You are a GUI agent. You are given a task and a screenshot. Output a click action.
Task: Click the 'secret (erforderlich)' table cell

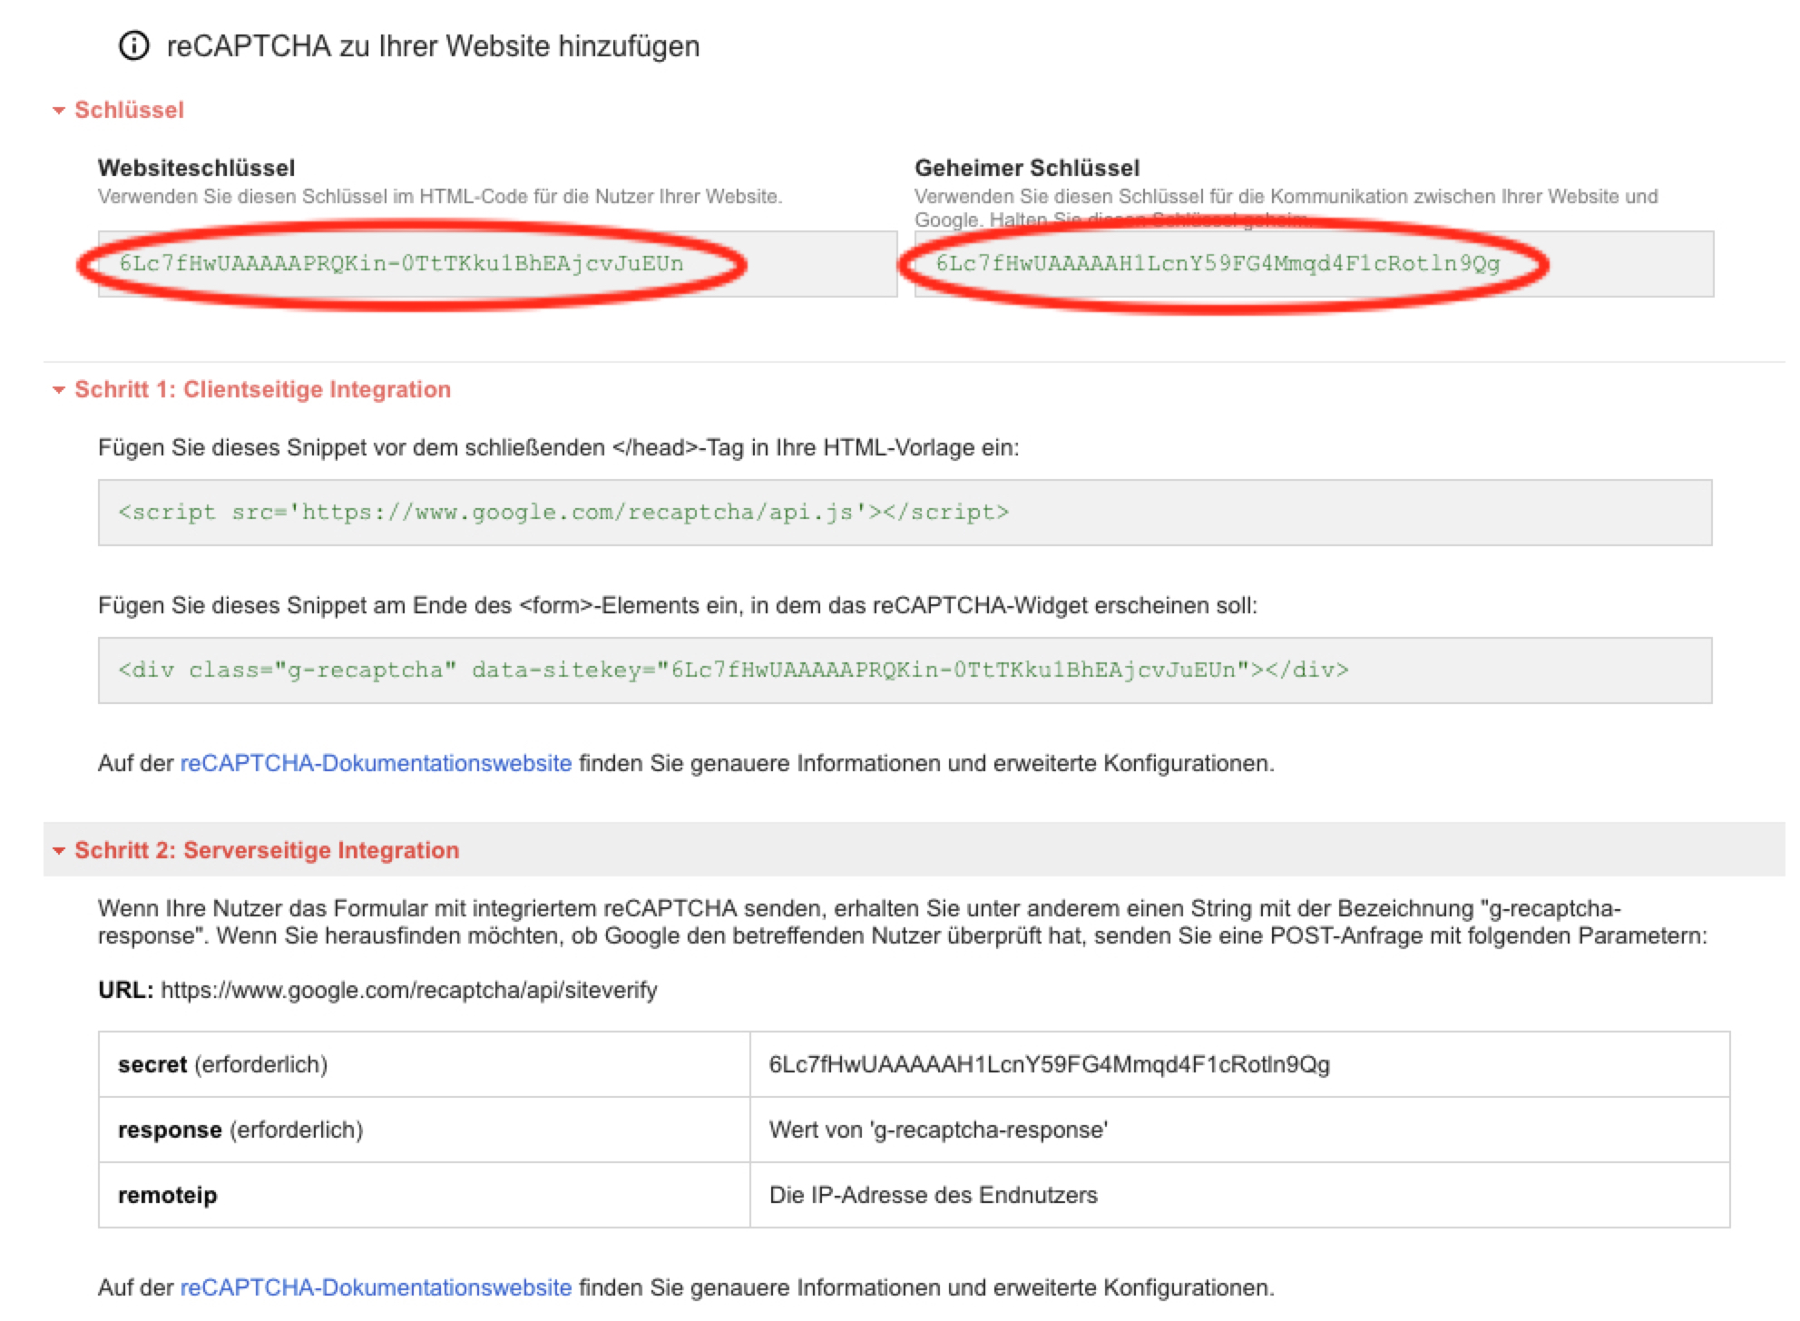click(424, 1064)
